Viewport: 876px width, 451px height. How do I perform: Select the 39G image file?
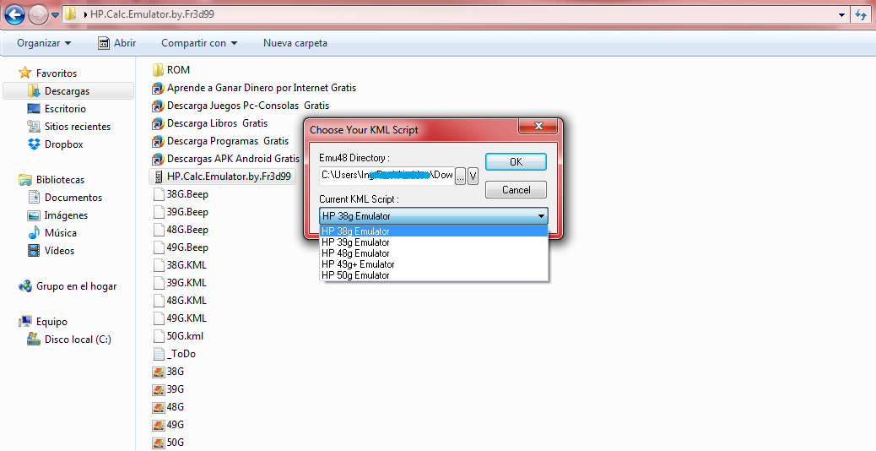175,389
